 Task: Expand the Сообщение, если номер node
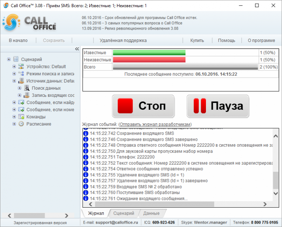(x=14, y=110)
